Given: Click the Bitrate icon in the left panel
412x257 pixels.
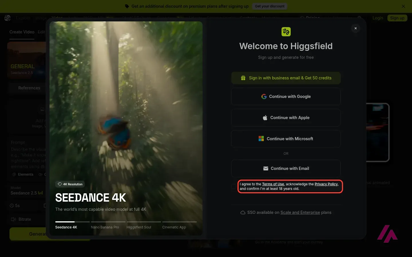Looking at the screenshot, I should click(x=13, y=219).
